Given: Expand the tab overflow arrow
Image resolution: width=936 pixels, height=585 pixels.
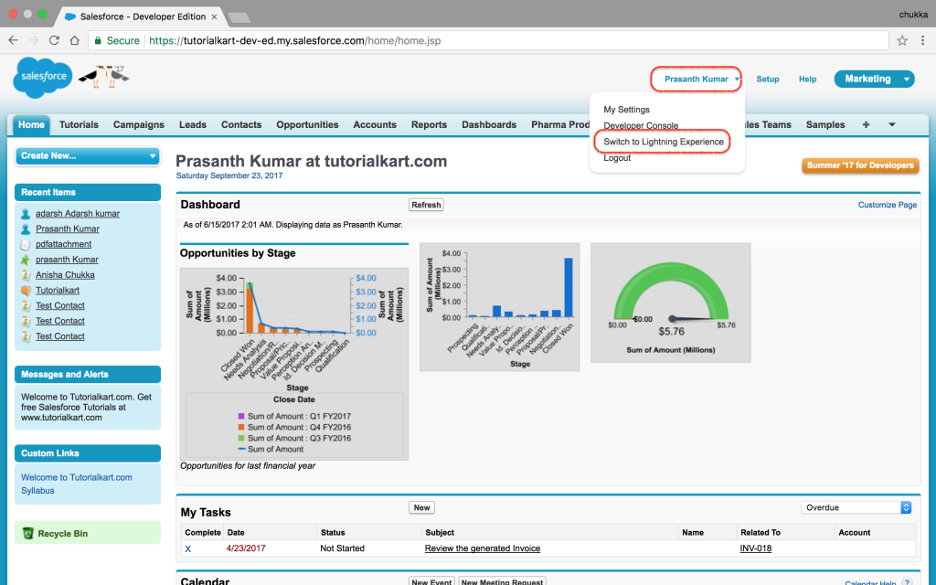Looking at the screenshot, I should click(x=892, y=125).
